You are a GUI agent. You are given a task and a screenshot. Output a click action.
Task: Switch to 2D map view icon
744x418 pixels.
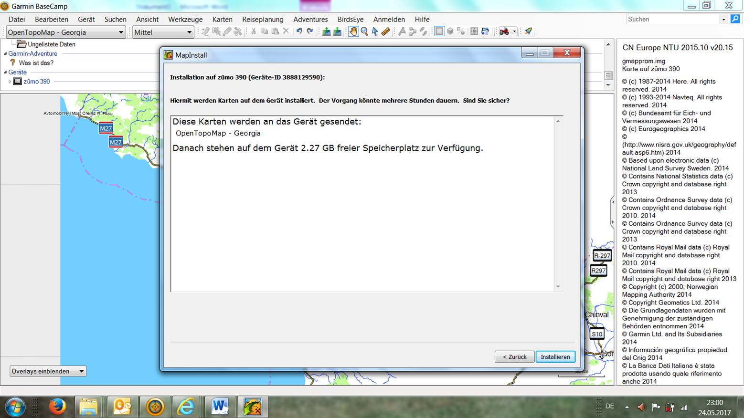pyautogui.click(x=439, y=31)
